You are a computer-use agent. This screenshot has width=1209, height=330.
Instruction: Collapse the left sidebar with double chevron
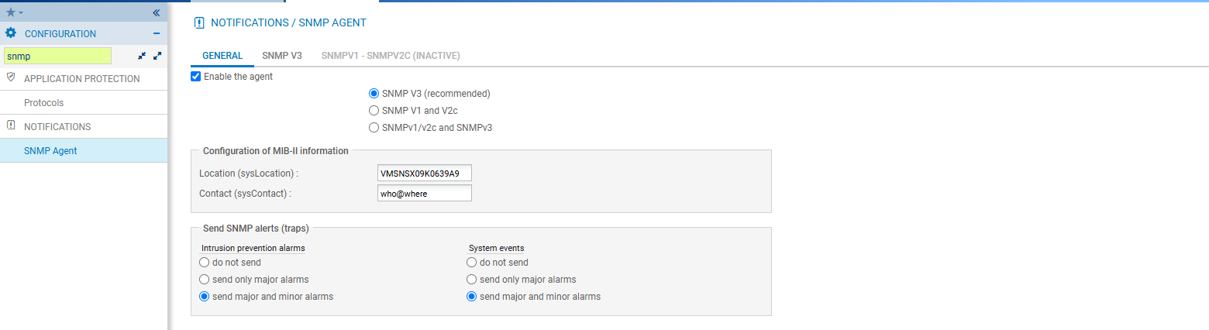click(x=156, y=12)
